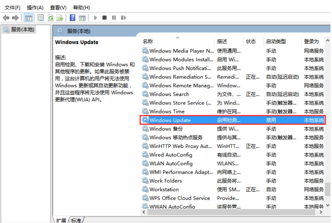Click the Back arrow in toolbar

(6, 18)
